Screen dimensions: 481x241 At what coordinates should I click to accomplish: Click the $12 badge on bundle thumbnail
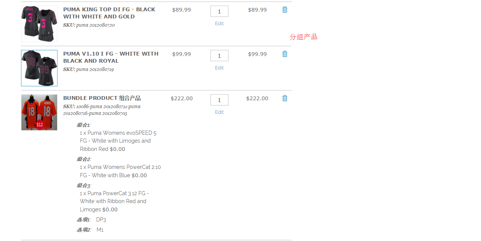click(x=39, y=125)
